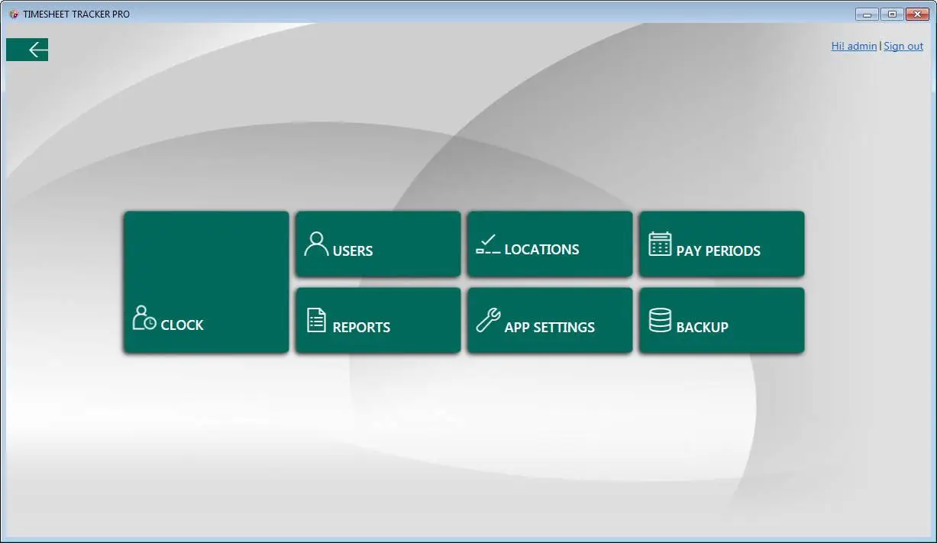Click the App Settings wrench icon
Screen dimensions: 937x543
pyautogui.click(x=489, y=320)
